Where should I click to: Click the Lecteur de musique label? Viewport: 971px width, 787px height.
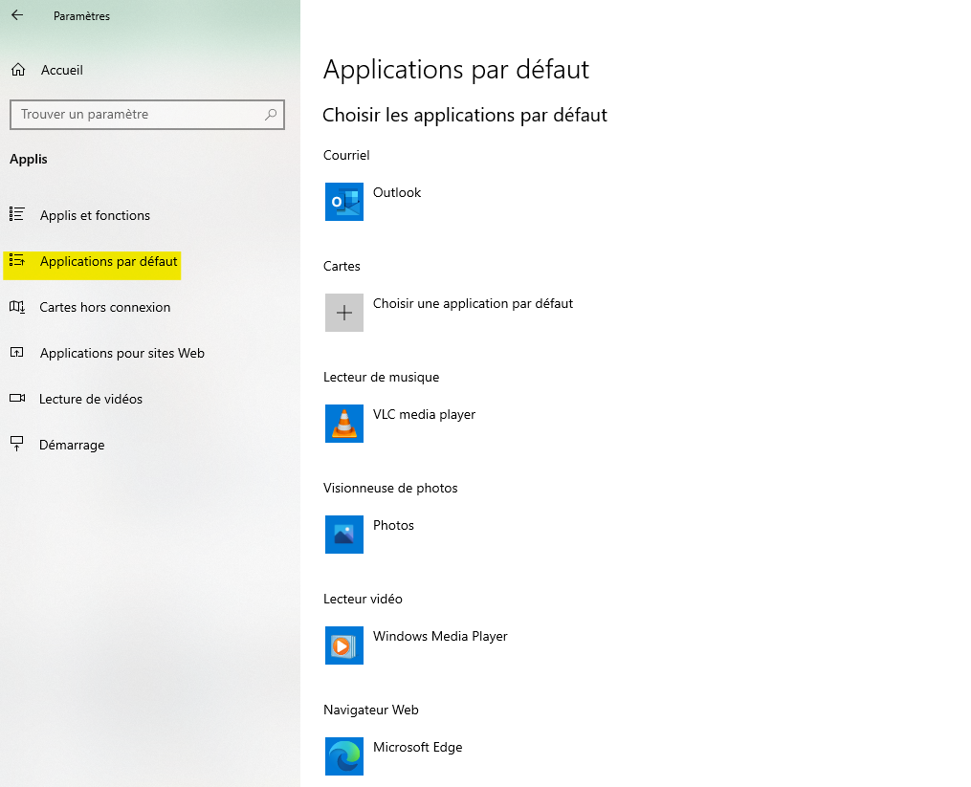382,377
